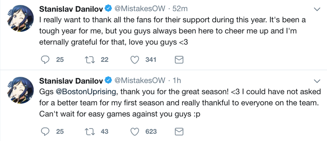Image resolution: width=327 pixels, height=141 pixels.
Task: Click the Ggs tweet body text
Action: coord(179,103)
